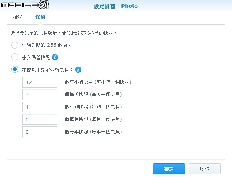Select 根據以下設定保留快照 radio button
This screenshot has width=232, height=177.
pyautogui.click(x=15, y=69)
